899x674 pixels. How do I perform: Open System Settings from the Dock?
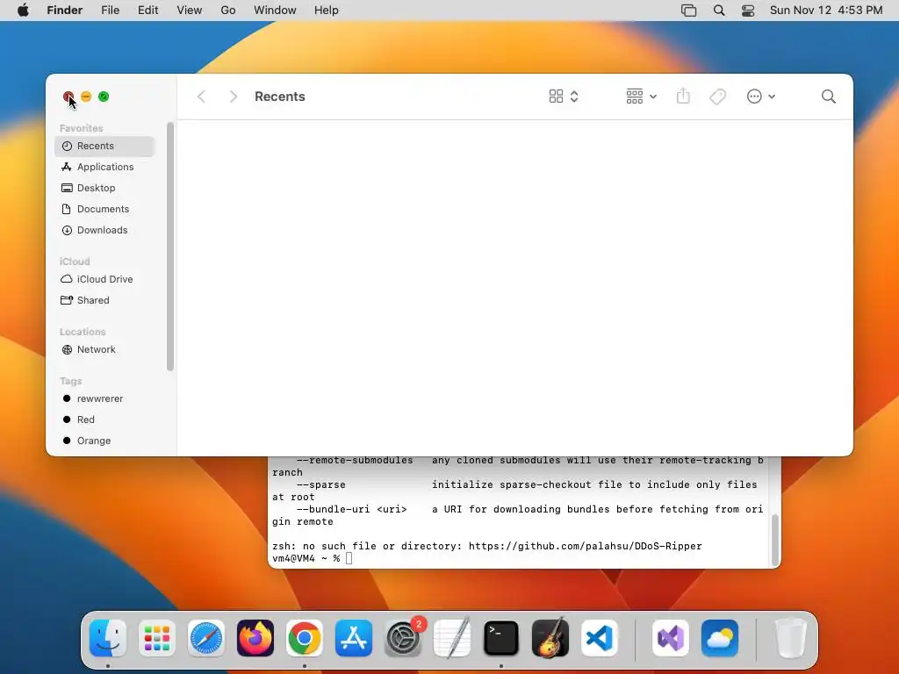point(403,638)
